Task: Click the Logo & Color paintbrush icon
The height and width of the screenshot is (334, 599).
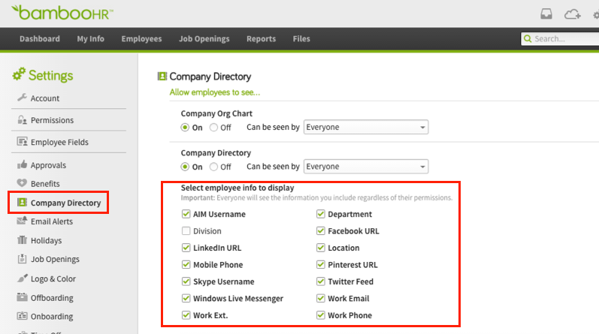Action: pyautogui.click(x=22, y=278)
